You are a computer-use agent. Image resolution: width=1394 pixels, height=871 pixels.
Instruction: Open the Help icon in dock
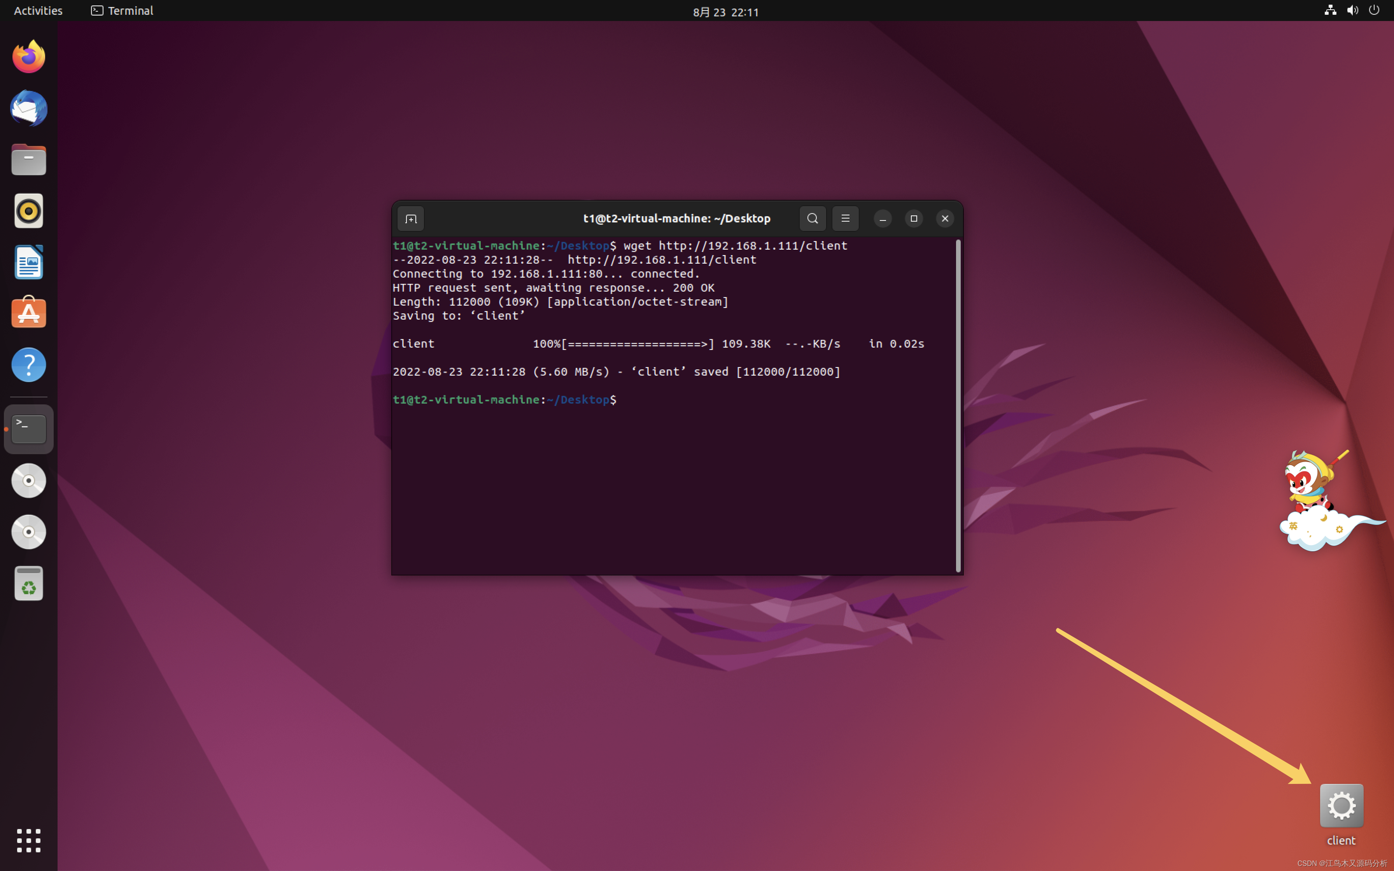[29, 365]
